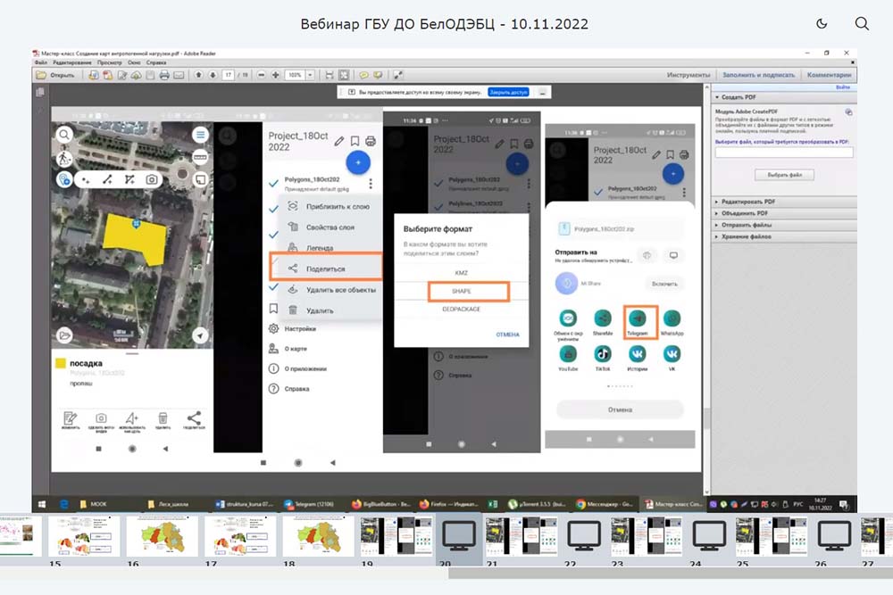Click the ОТМЕНА button in format dialog
This screenshot has width=893, height=595.
click(507, 335)
